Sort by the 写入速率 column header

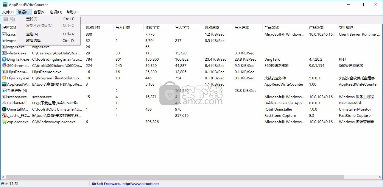pos(247,28)
